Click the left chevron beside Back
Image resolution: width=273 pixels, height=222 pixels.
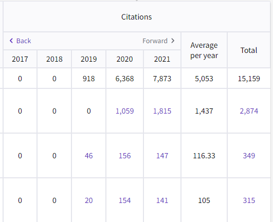pyautogui.click(x=11, y=41)
